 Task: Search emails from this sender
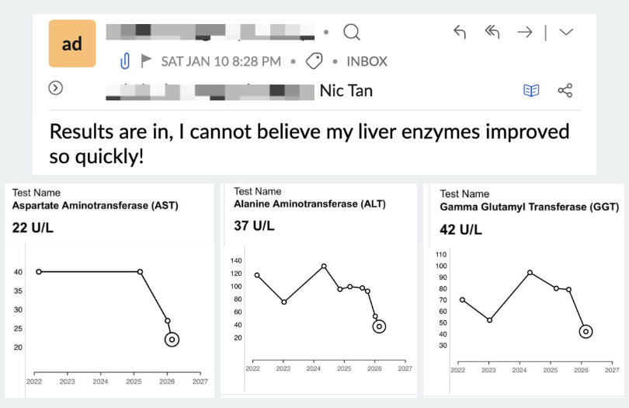click(352, 33)
